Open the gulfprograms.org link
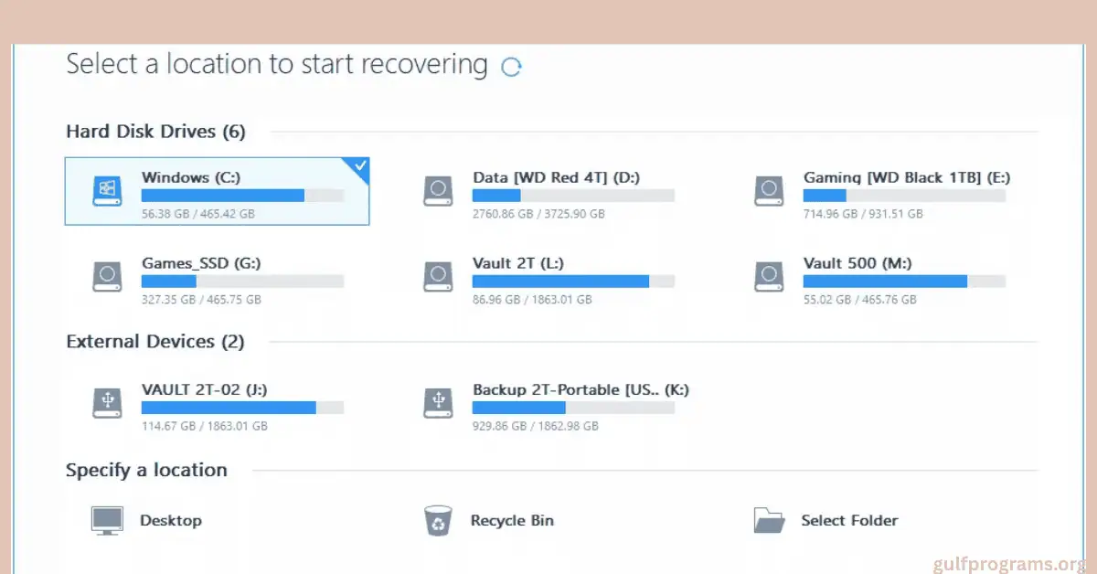Screen dimensions: 1097x574 click(1006, 564)
